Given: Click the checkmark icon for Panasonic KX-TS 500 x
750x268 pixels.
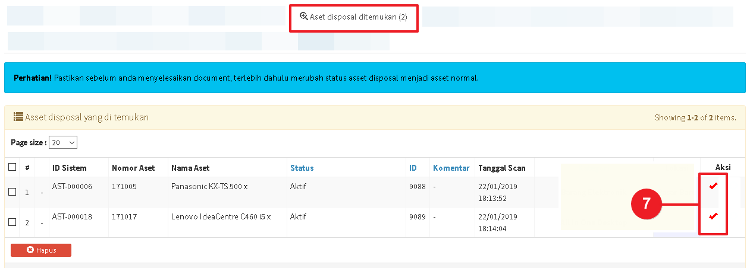Looking at the screenshot, I should 713,186.
